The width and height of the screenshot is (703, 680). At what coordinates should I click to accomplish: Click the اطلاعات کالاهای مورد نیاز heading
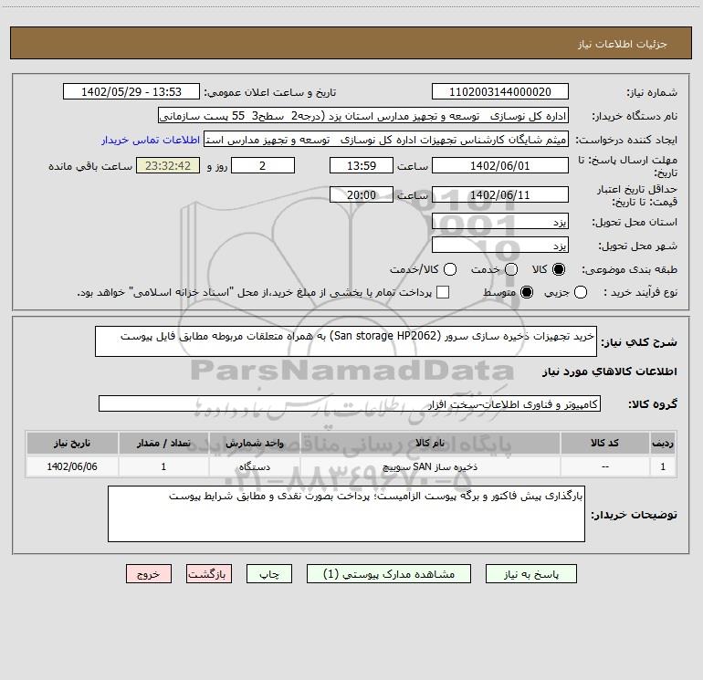pyautogui.click(x=609, y=371)
